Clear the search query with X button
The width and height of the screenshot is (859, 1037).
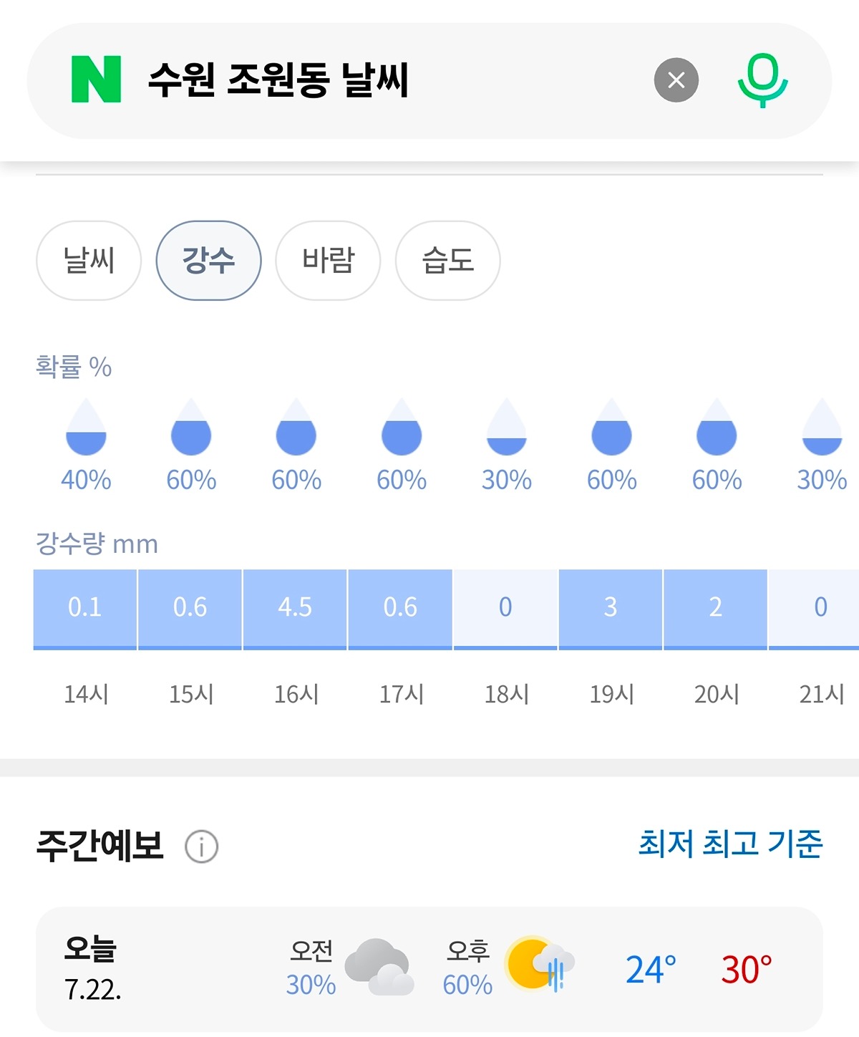tap(676, 80)
